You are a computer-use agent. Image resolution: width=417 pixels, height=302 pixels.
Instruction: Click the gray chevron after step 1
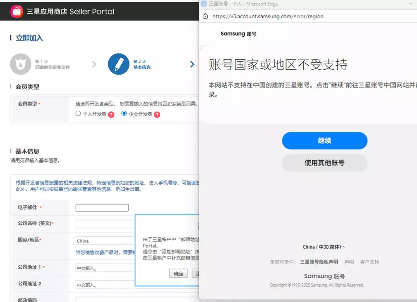(94, 64)
